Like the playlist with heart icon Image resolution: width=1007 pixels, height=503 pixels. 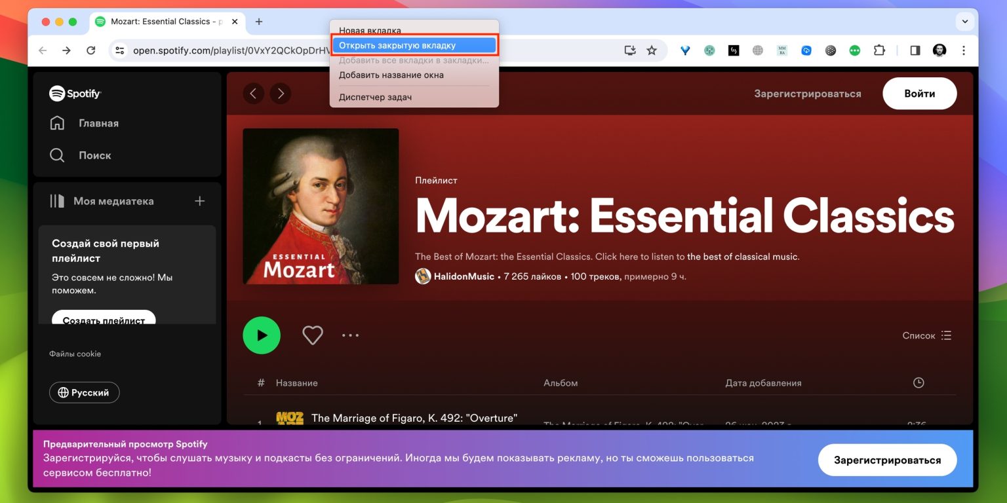(313, 335)
